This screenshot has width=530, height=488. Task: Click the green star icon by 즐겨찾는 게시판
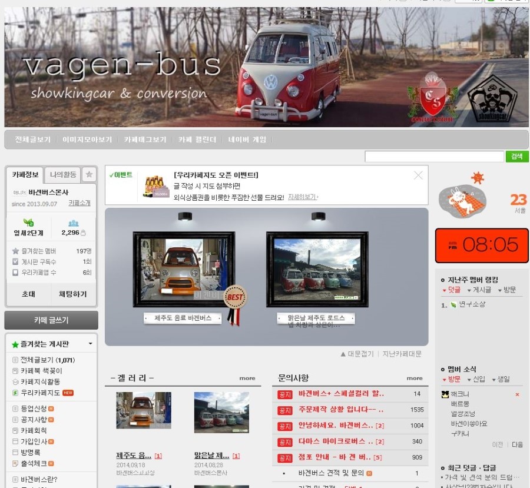(15, 344)
